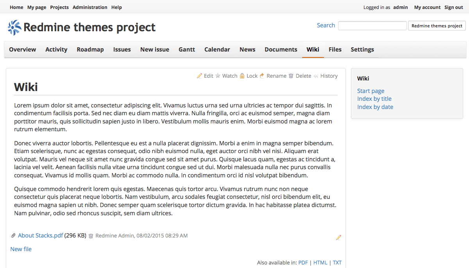Screen dimensions: 469x268
Task: Open the project Settings tab
Action: coord(362,50)
